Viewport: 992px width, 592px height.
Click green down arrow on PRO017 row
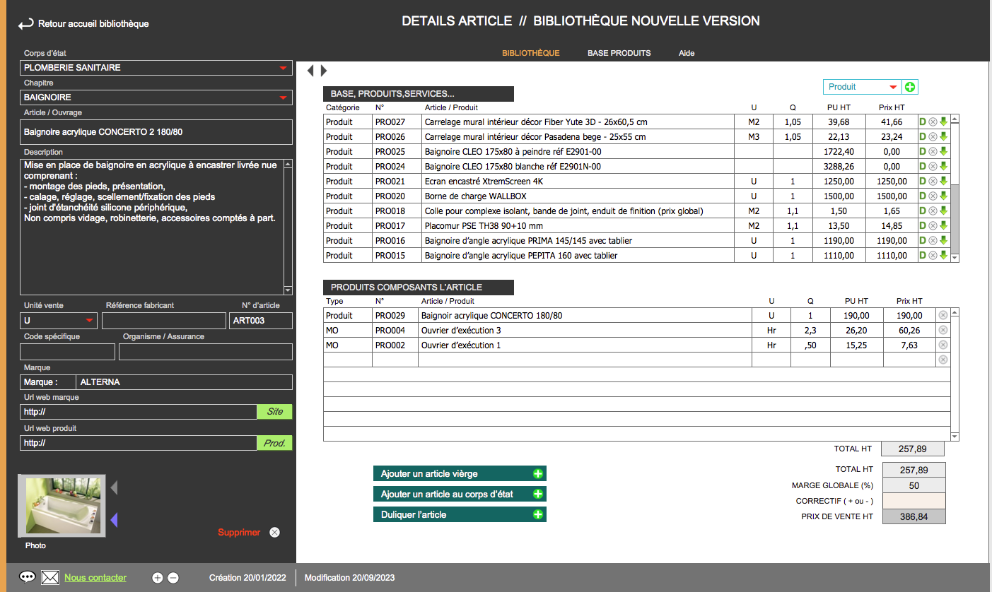click(943, 225)
